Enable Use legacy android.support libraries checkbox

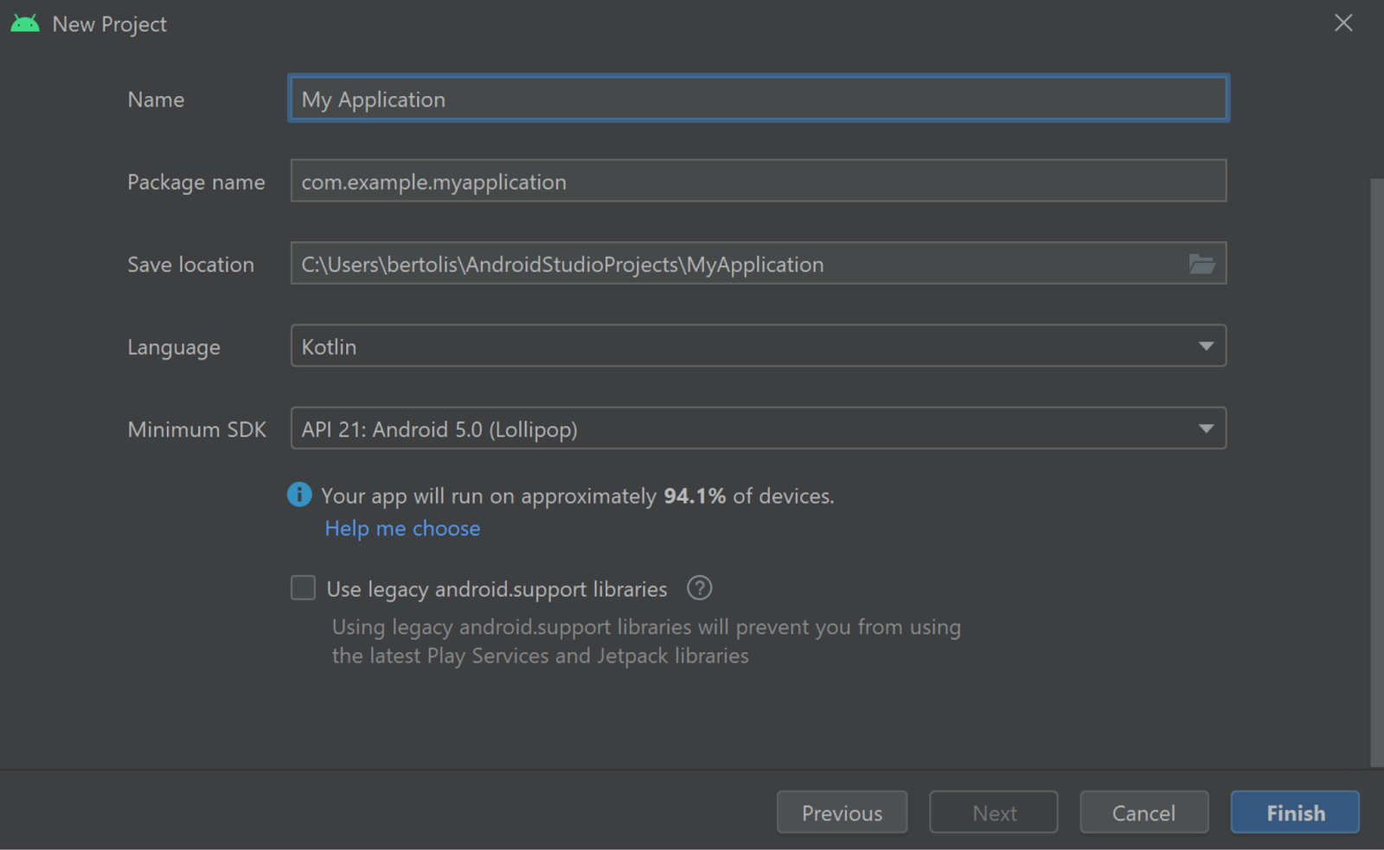coord(303,588)
